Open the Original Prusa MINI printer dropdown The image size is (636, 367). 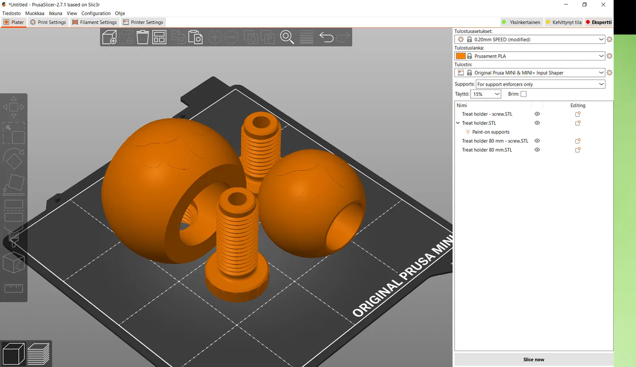point(529,73)
